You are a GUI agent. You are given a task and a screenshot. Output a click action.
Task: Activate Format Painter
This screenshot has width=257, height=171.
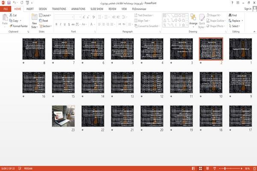coord(18,26)
